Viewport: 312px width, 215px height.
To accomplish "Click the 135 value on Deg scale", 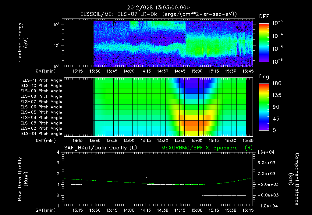I will click(x=277, y=95).
